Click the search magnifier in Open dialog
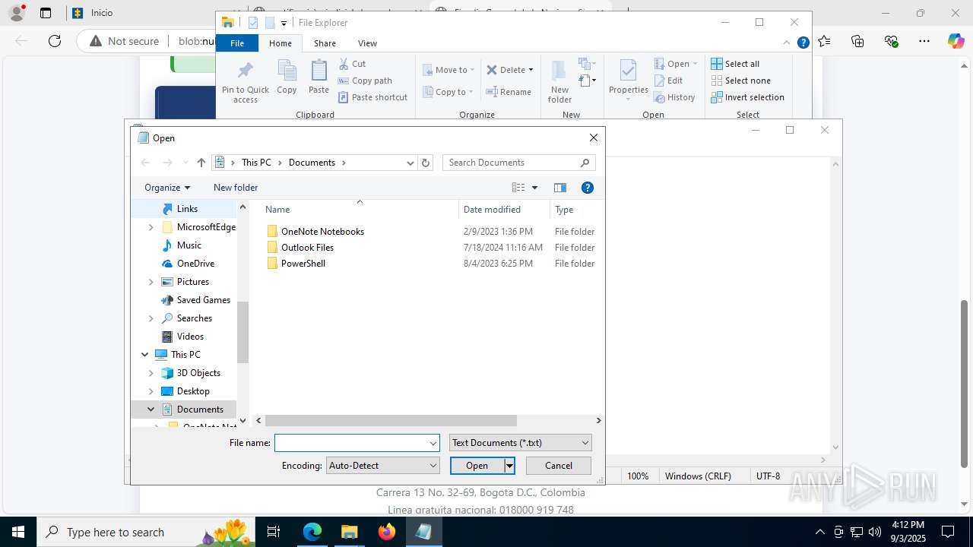Viewport: 973px width, 547px height. tap(585, 163)
